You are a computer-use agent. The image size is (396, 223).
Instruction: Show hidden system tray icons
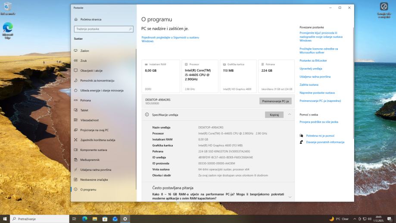(x=355, y=219)
